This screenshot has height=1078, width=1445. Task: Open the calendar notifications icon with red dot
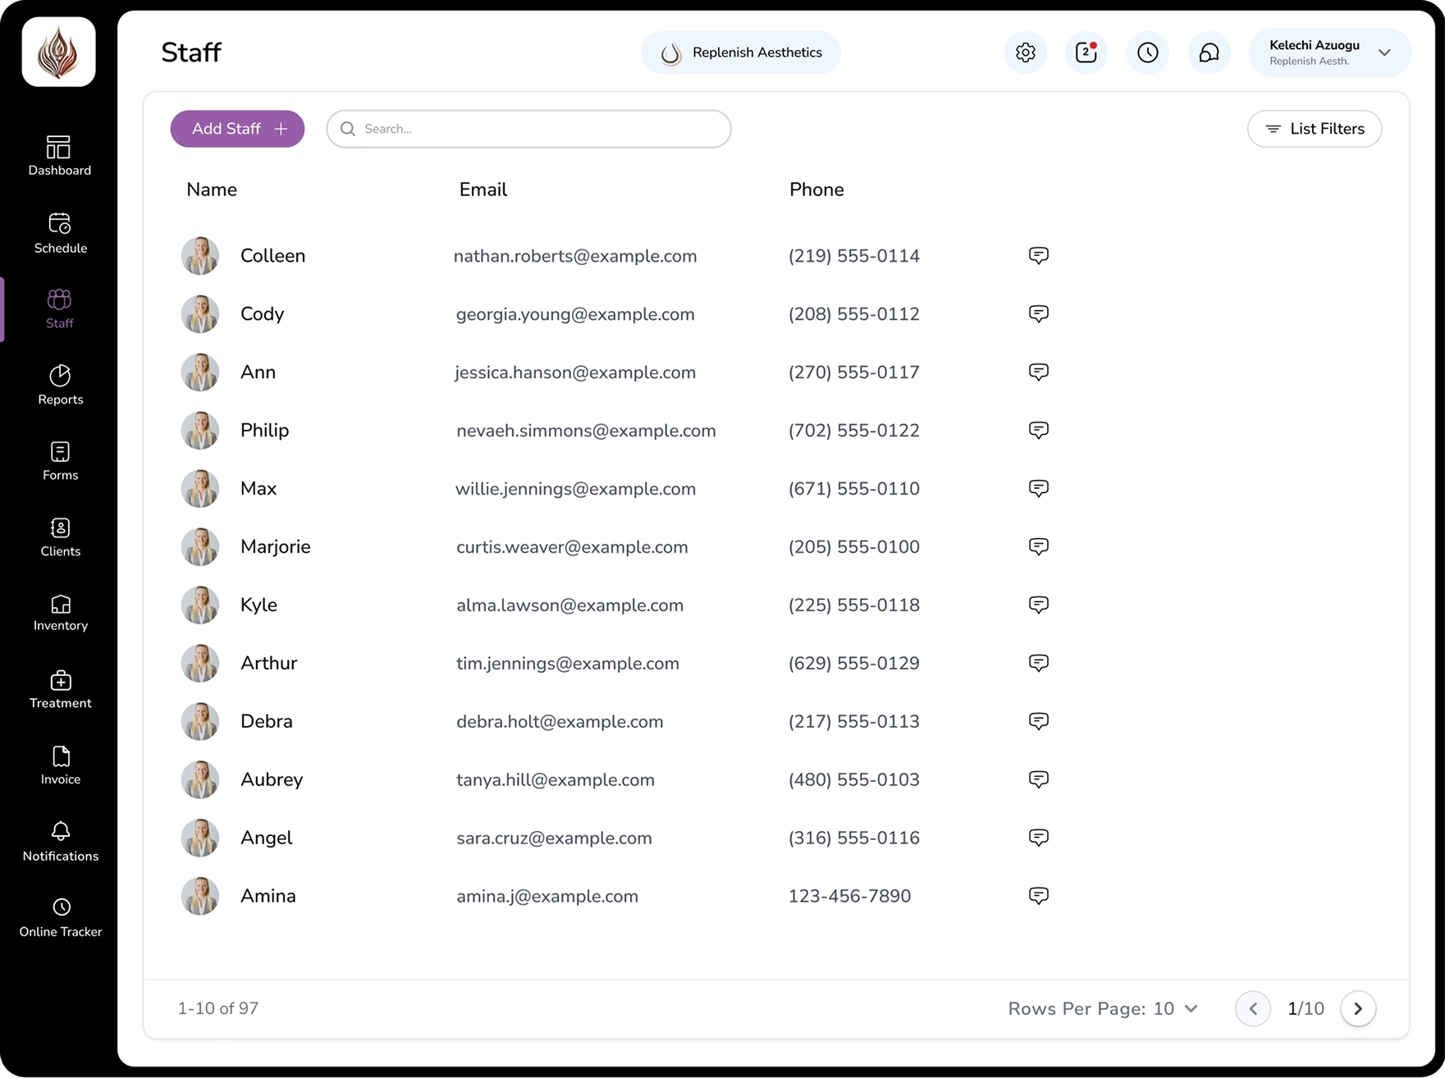click(x=1086, y=53)
